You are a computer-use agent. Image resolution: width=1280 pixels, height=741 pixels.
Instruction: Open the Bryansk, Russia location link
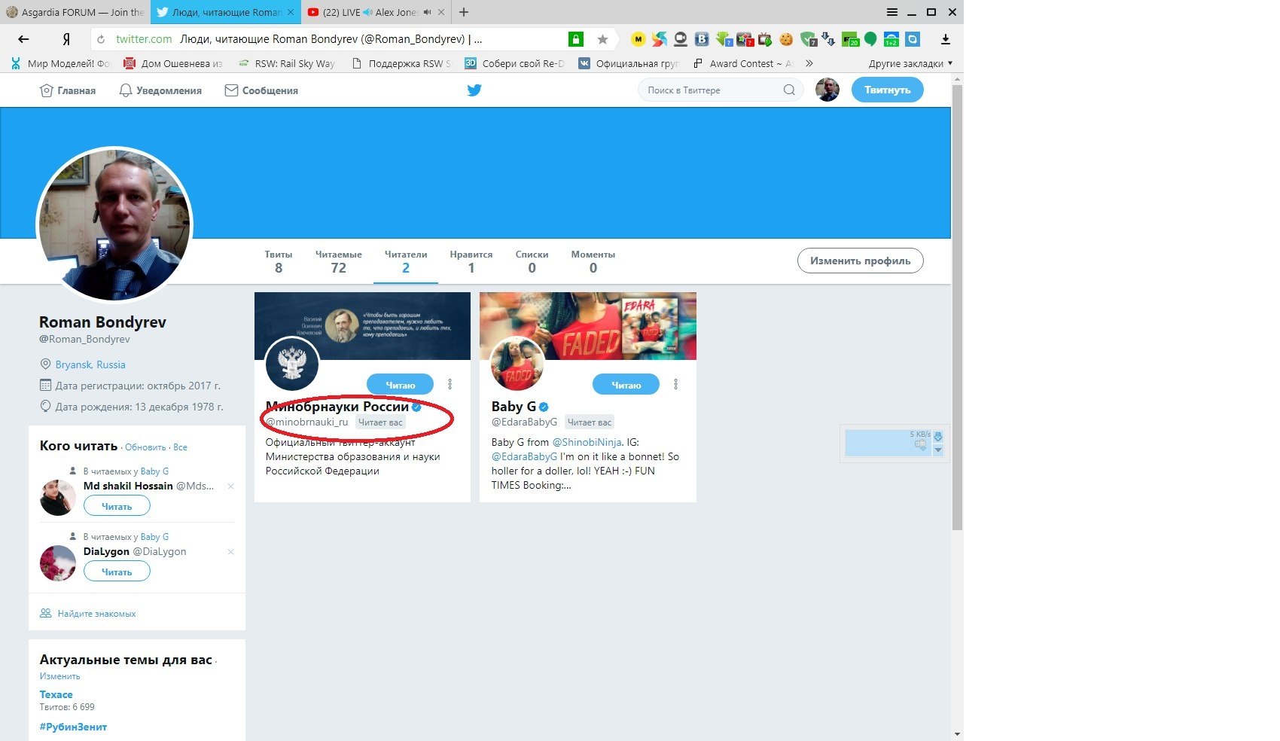click(90, 364)
